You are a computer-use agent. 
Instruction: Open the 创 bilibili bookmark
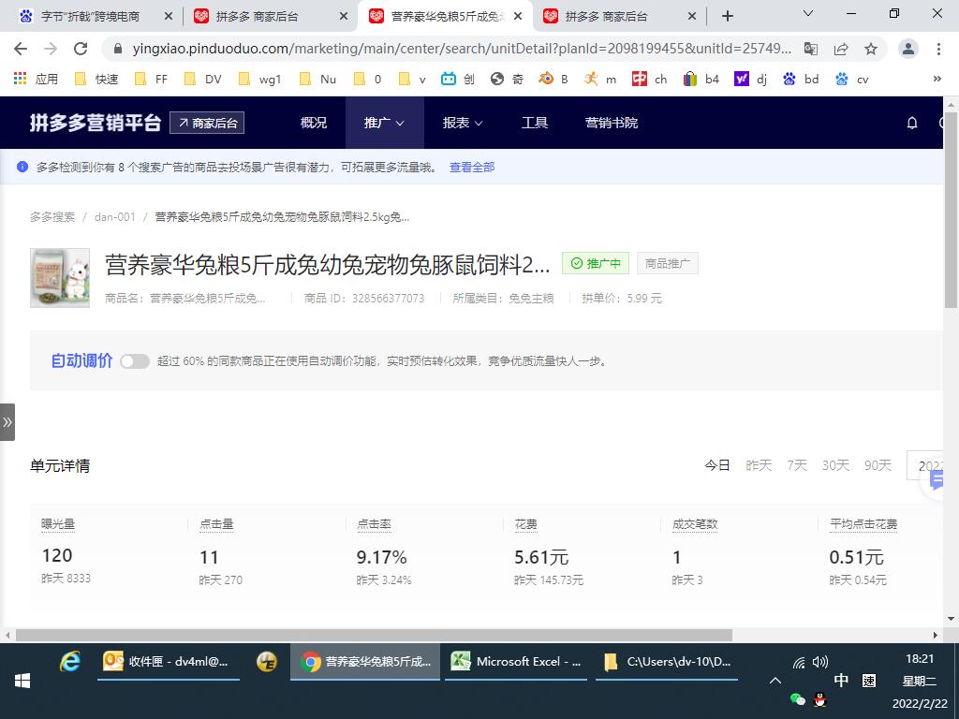tap(457, 79)
